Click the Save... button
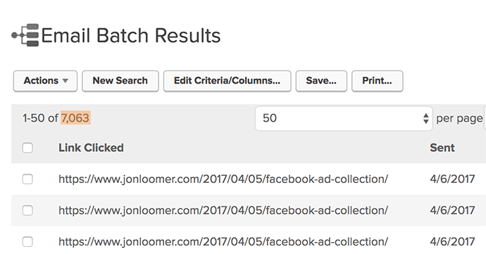This screenshot has height=254, width=486. click(x=321, y=81)
